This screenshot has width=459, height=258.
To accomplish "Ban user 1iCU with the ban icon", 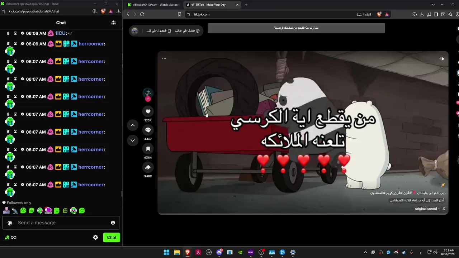I will tap(22, 33).
